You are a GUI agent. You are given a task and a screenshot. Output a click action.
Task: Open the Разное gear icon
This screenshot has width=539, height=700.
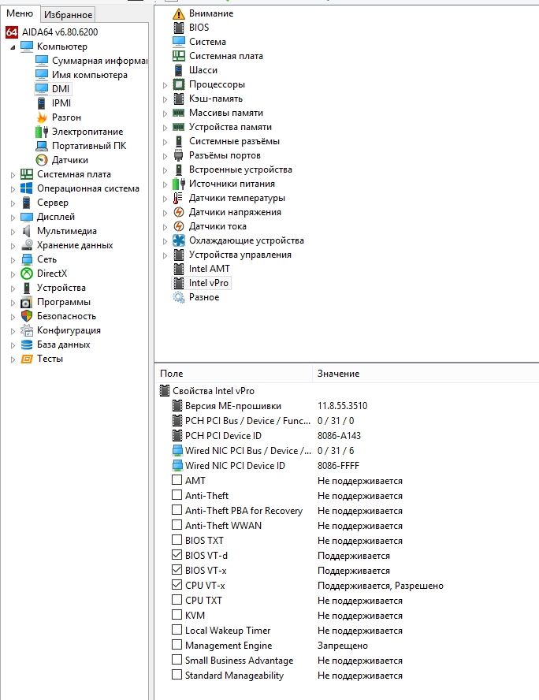(x=178, y=297)
